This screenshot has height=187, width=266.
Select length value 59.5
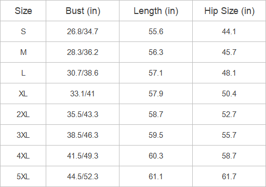point(156,135)
